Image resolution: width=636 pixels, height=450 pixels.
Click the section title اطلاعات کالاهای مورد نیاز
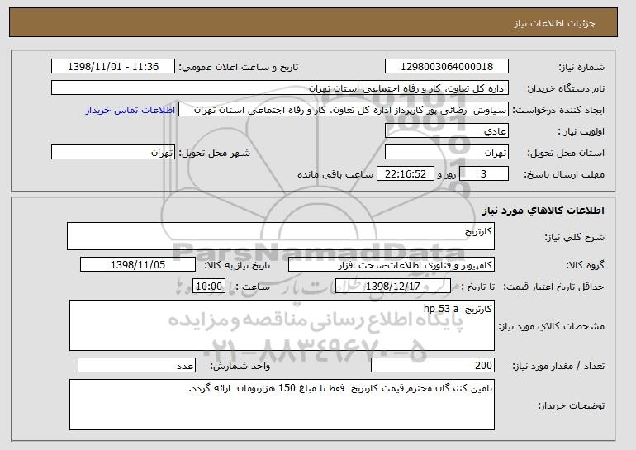point(543,210)
